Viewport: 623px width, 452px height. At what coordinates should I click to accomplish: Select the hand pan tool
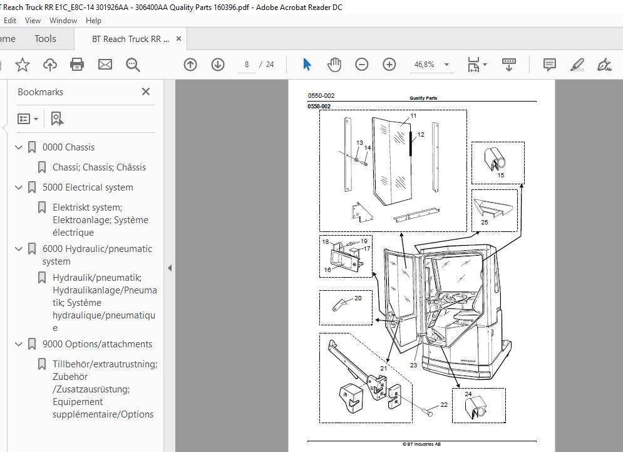(334, 65)
